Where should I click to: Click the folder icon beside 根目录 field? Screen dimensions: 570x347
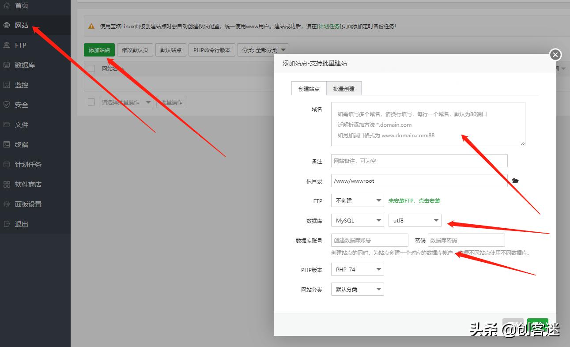[x=515, y=181]
